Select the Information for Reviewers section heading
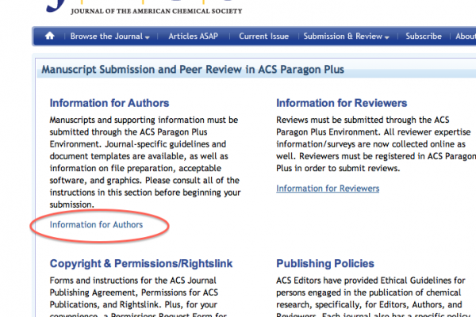Screen dimensions: 476x317 click(x=341, y=103)
